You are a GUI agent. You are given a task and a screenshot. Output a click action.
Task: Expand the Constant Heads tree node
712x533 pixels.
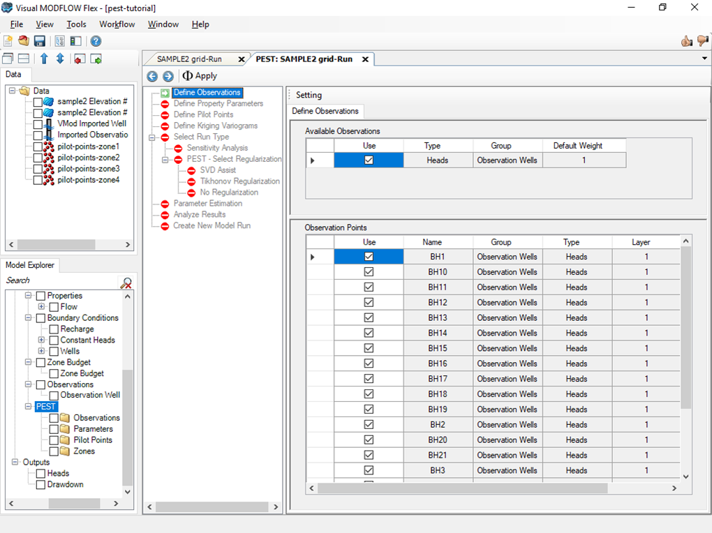(42, 340)
